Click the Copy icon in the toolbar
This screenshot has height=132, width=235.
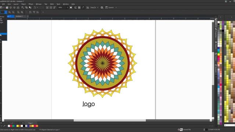point(26,7)
